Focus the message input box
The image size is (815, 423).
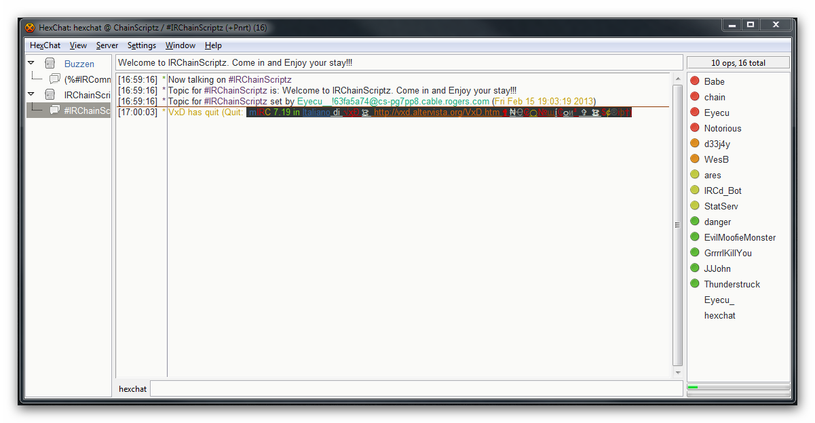416,389
